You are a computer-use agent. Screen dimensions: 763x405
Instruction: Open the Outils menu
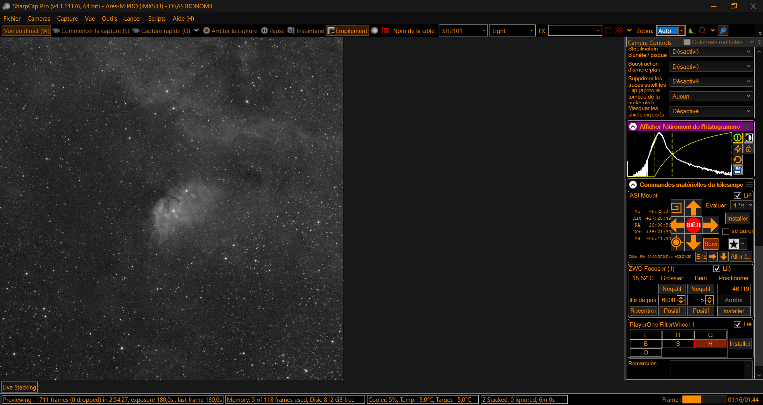[x=109, y=19]
